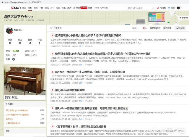
Task: Click the piano 钢琴 转让 ad image
Action: tap(25, 80)
